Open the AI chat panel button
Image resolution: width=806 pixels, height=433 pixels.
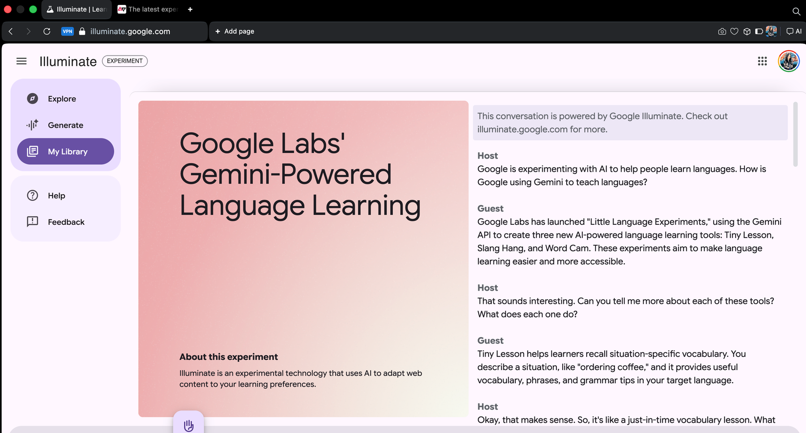coord(794,31)
